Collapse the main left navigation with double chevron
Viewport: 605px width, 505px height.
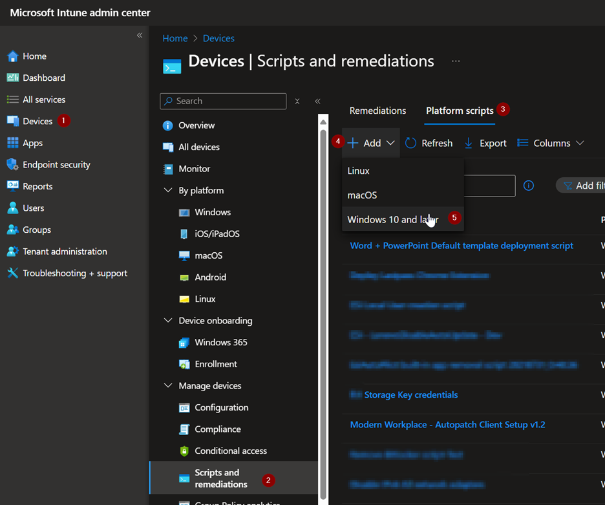pos(140,35)
